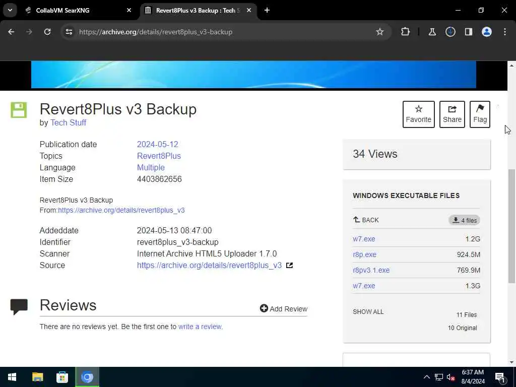516x387 pixels.
Task: Flag this archive item
Action: click(480, 114)
